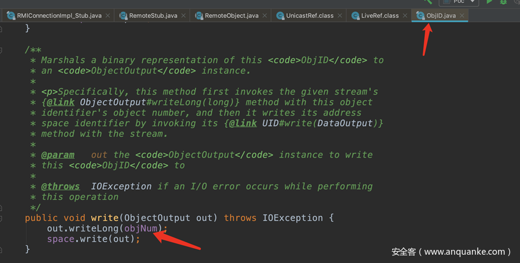Close the ObjID.java tab
This screenshot has height=263, width=520.
click(462, 15)
